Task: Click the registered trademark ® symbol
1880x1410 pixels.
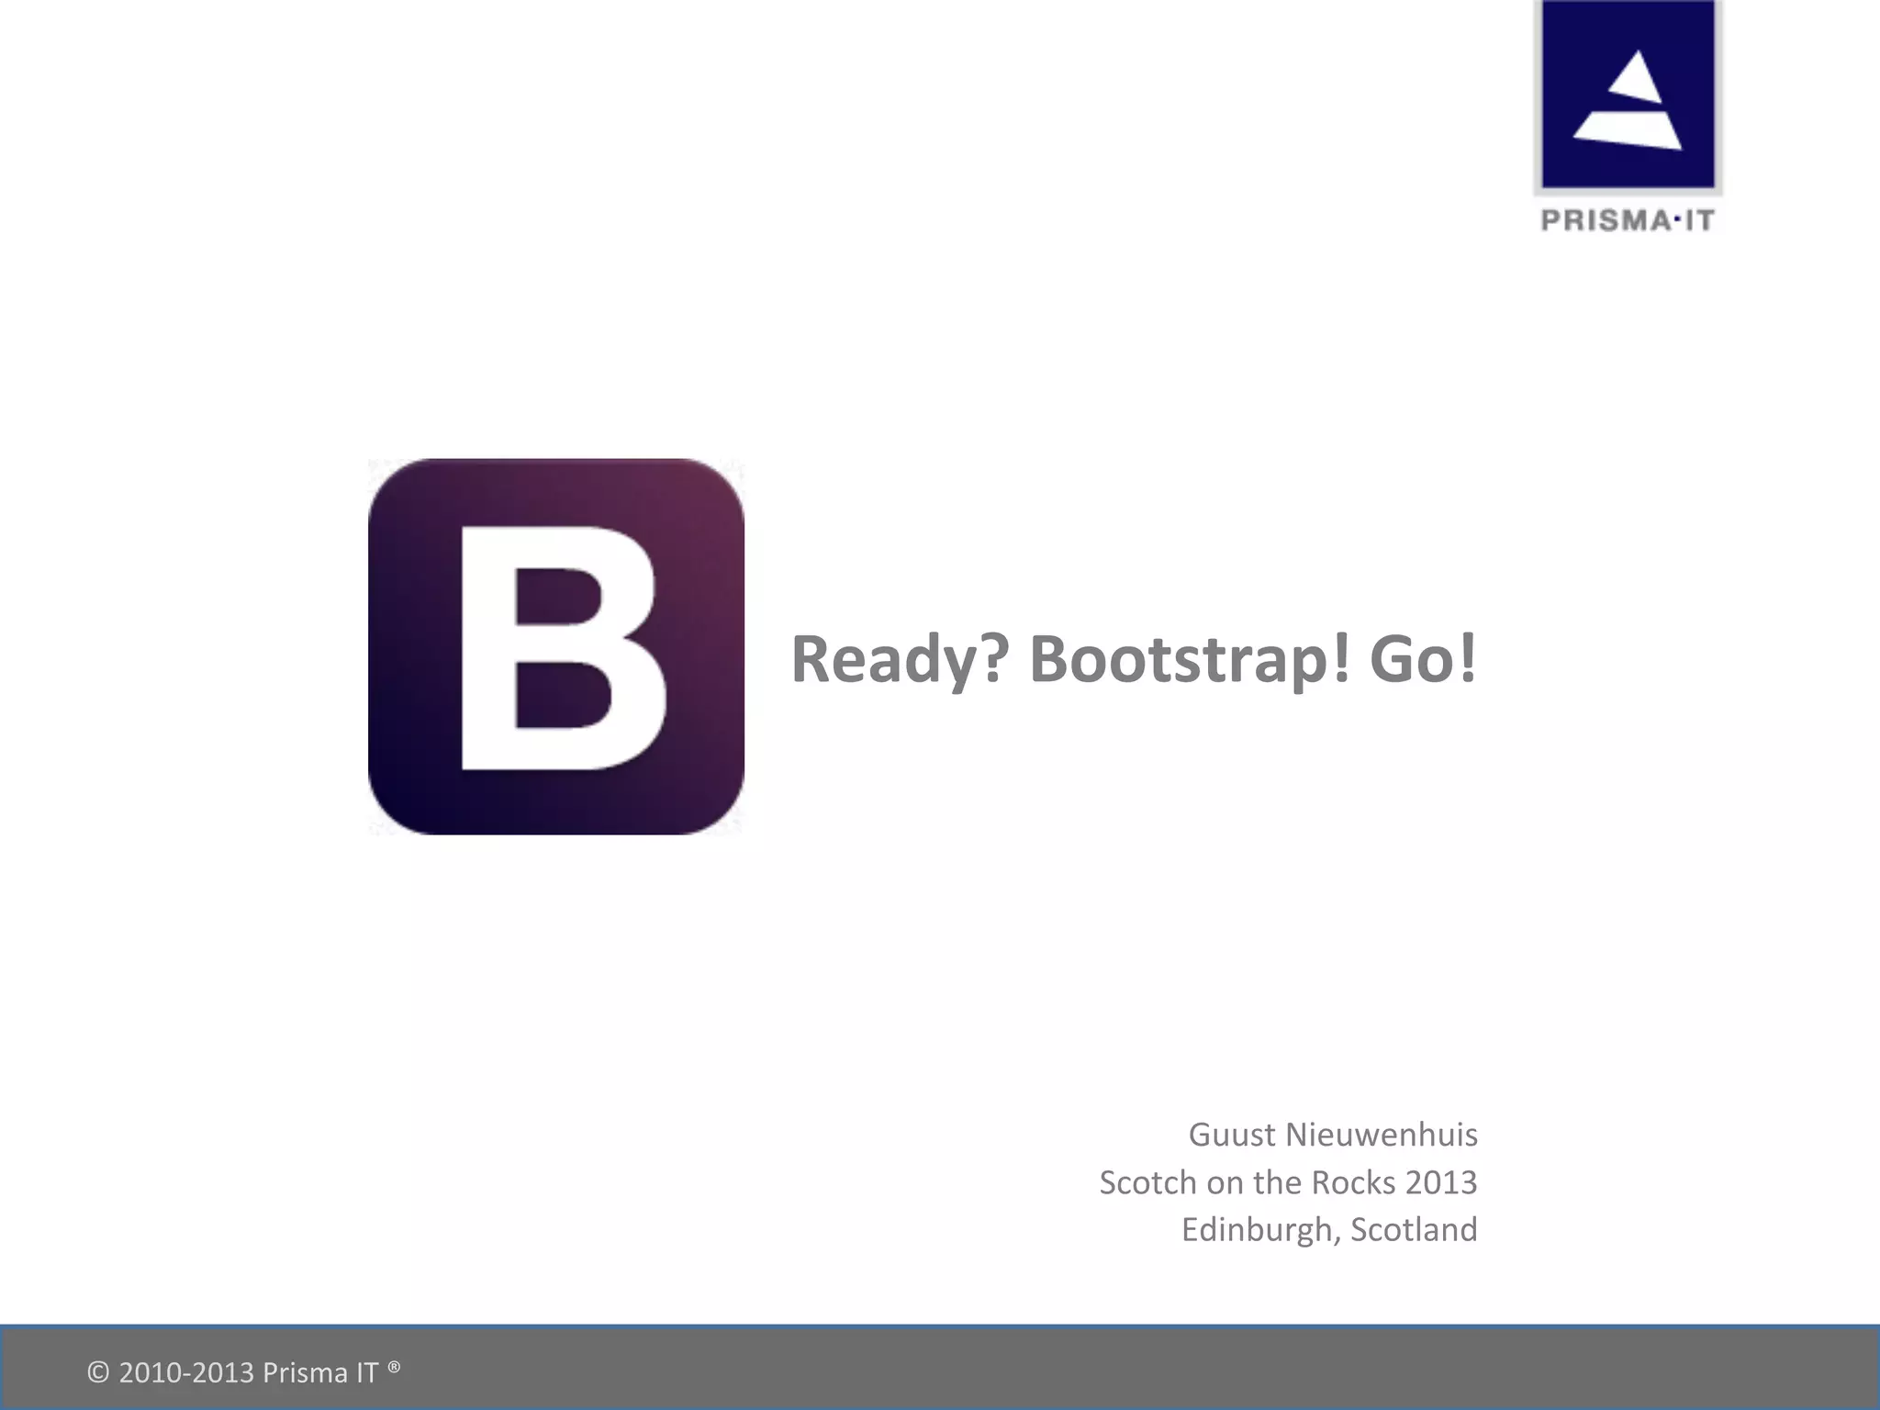Action: tap(394, 1368)
